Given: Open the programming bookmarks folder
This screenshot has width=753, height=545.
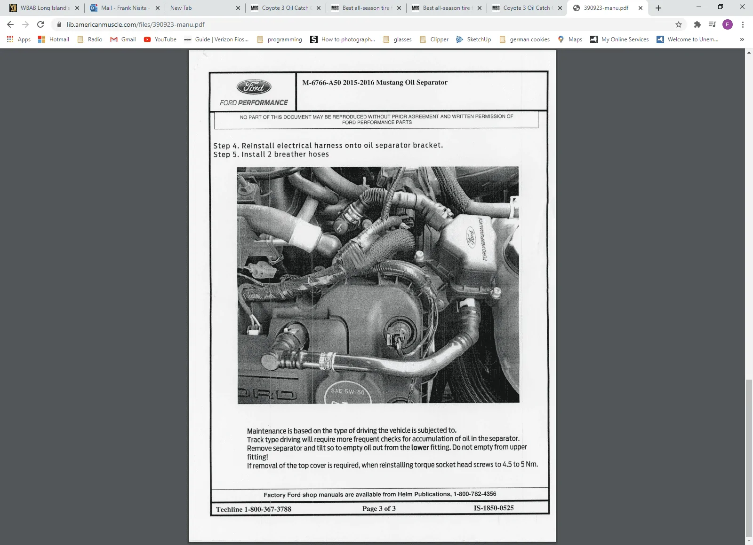Looking at the screenshot, I should pyautogui.click(x=280, y=39).
